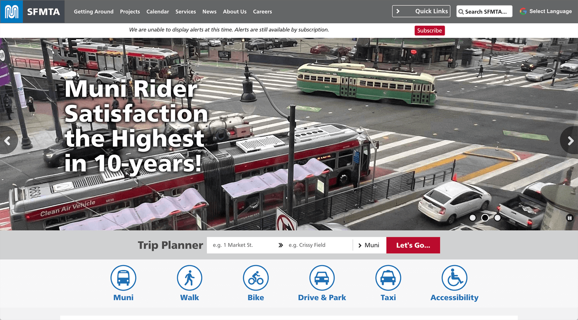Viewport: 578px width, 320px height.
Task: Click the alerts unavailable notice text
Action: [x=229, y=30]
